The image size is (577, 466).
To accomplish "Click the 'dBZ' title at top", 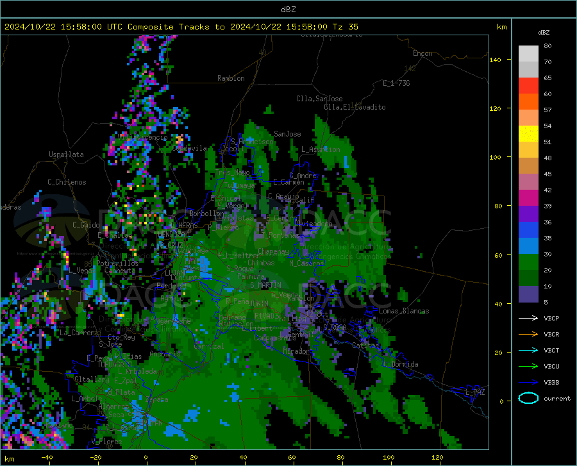I will [288, 10].
